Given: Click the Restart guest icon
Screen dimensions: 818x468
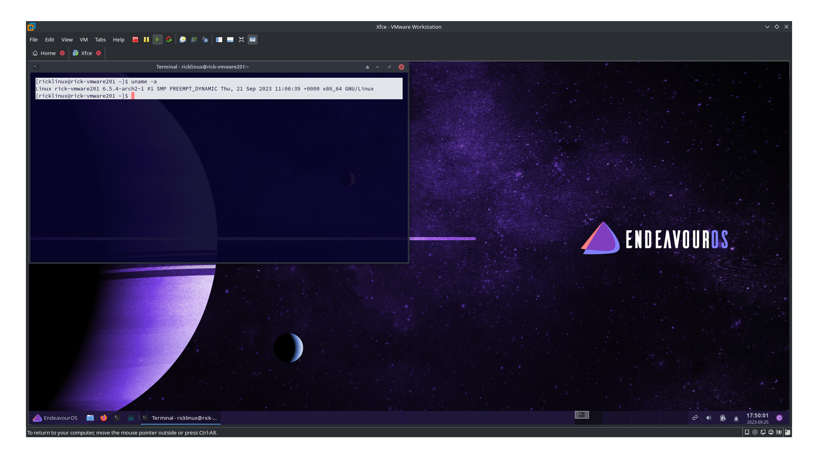Looking at the screenshot, I should pyautogui.click(x=169, y=39).
